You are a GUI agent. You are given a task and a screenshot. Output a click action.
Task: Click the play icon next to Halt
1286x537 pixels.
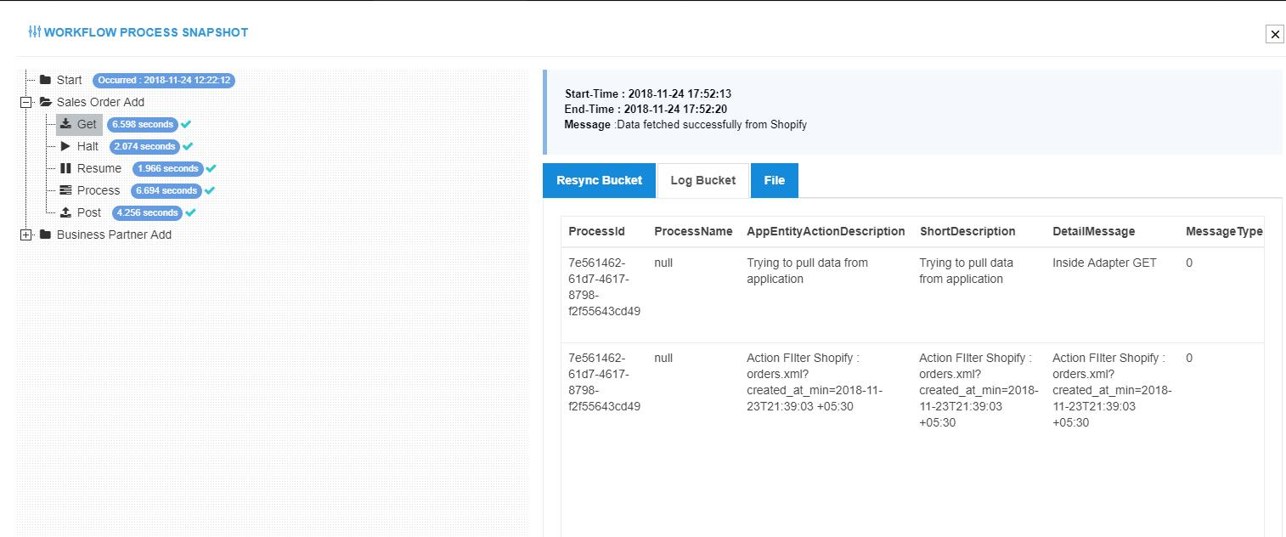click(x=66, y=146)
